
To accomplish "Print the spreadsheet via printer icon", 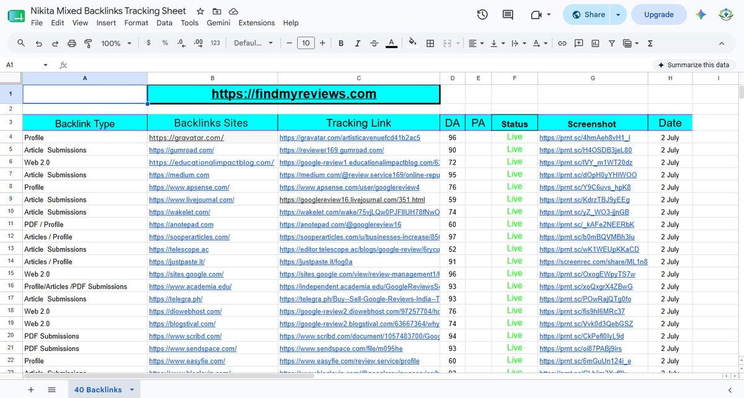I will click(x=72, y=43).
